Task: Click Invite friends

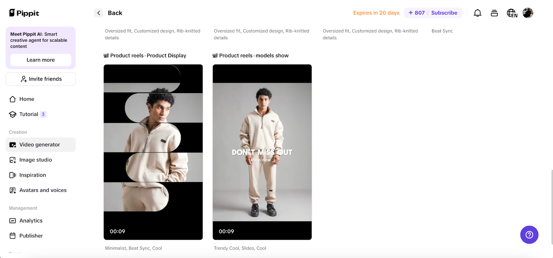Action: [41, 79]
